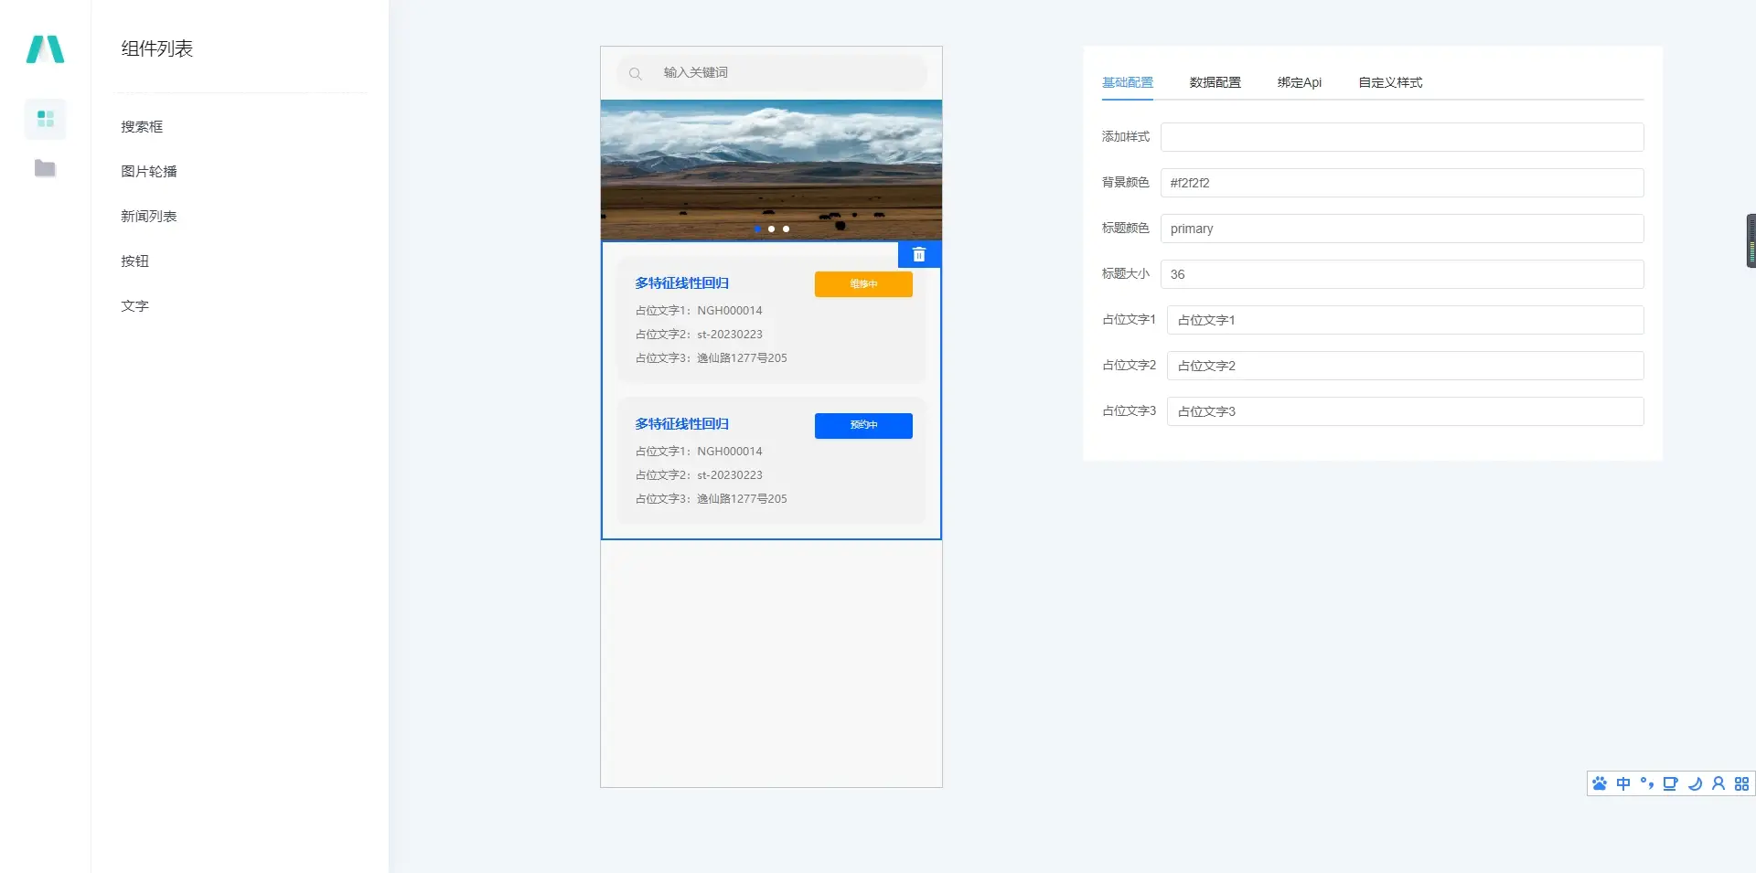1756x873 pixels.
Task: Switch to the 数据配置 tab
Action: [1215, 82]
